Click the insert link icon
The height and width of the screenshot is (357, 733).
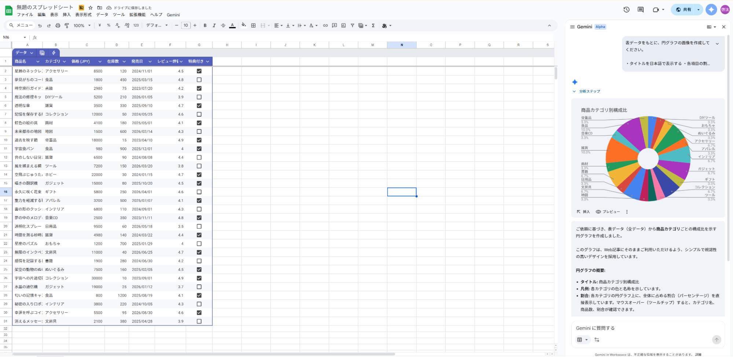pyautogui.click(x=325, y=26)
